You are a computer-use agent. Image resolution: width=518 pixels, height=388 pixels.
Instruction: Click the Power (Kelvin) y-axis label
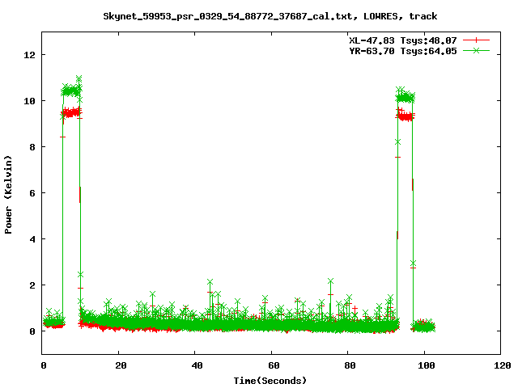click(8, 195)
